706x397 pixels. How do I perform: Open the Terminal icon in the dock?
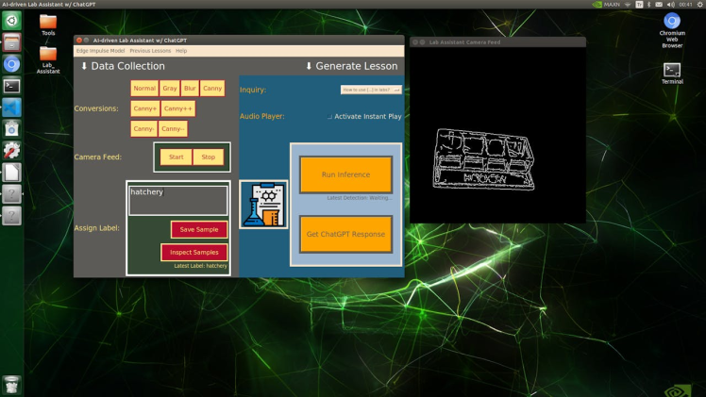coord(11,86)
